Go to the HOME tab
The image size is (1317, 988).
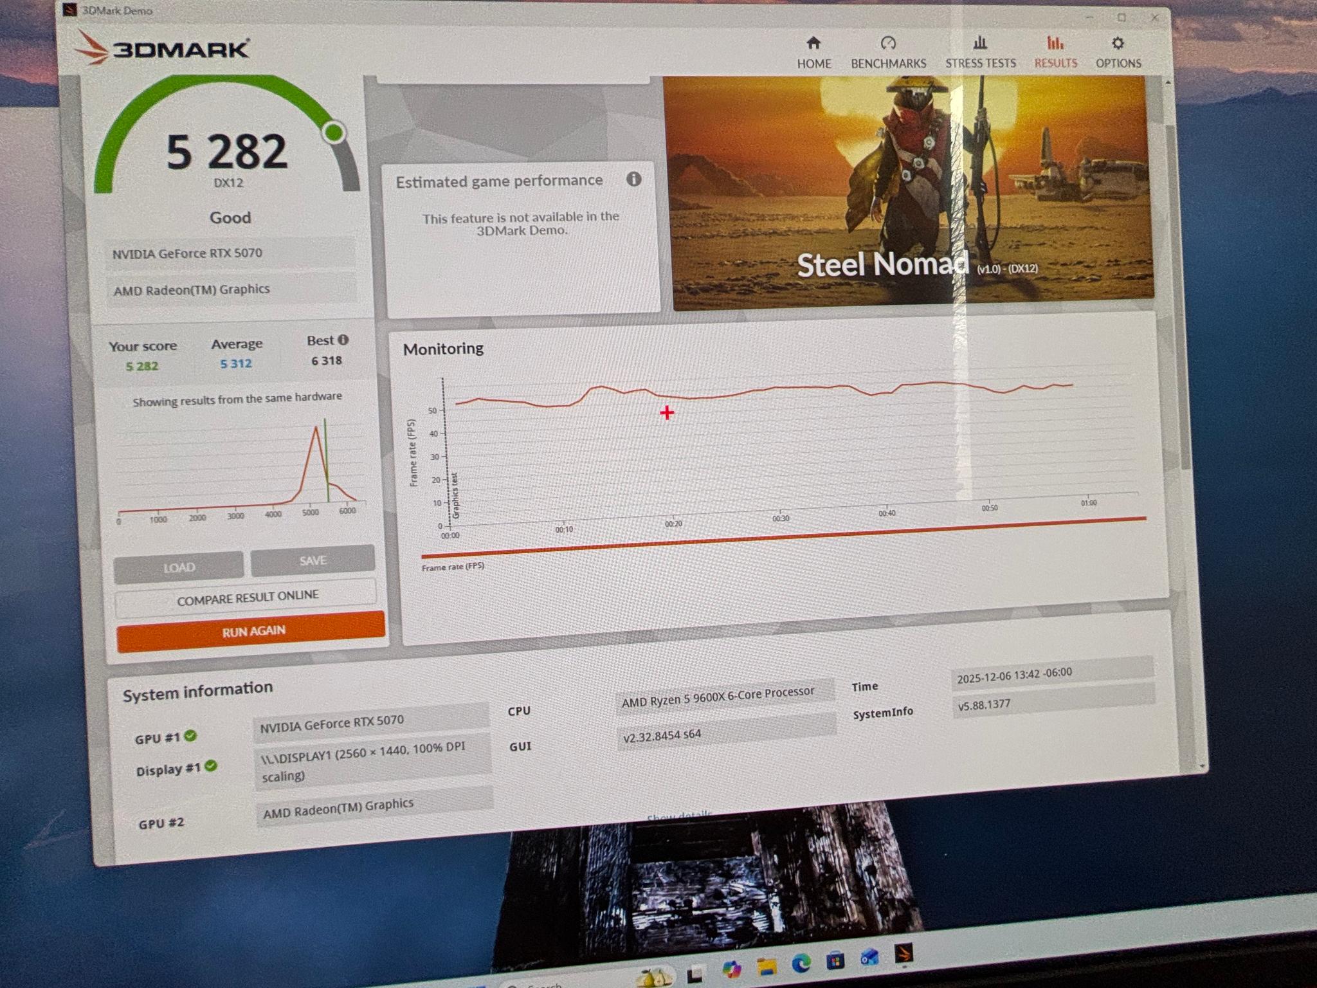pyautogui.click(x=813, y=53)
